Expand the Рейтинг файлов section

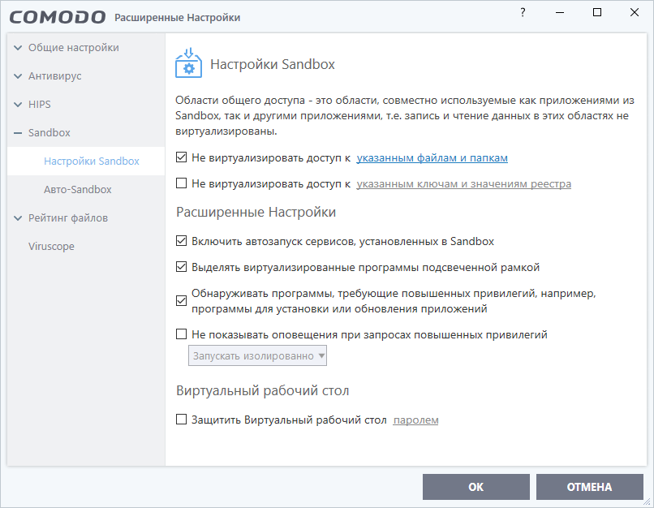tap(18, 218)
